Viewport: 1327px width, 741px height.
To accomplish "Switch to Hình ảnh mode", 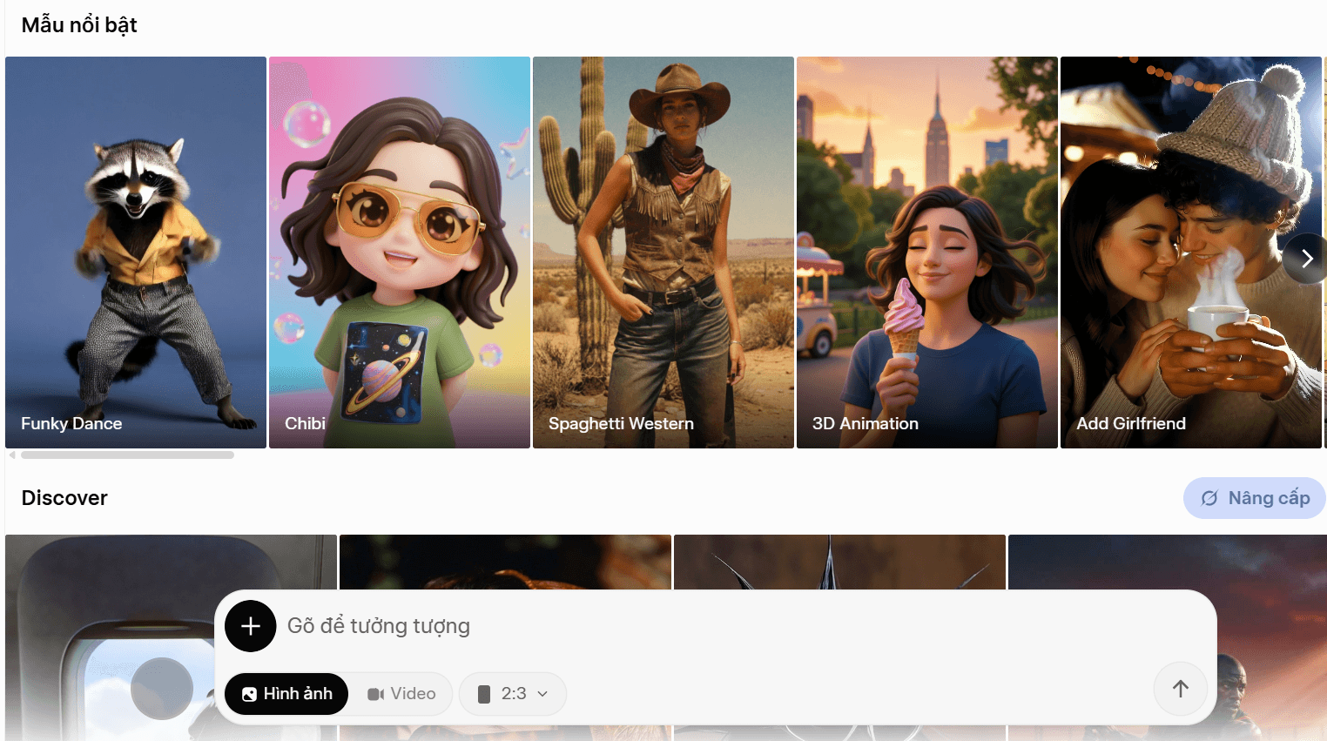I will pos(286,694).
